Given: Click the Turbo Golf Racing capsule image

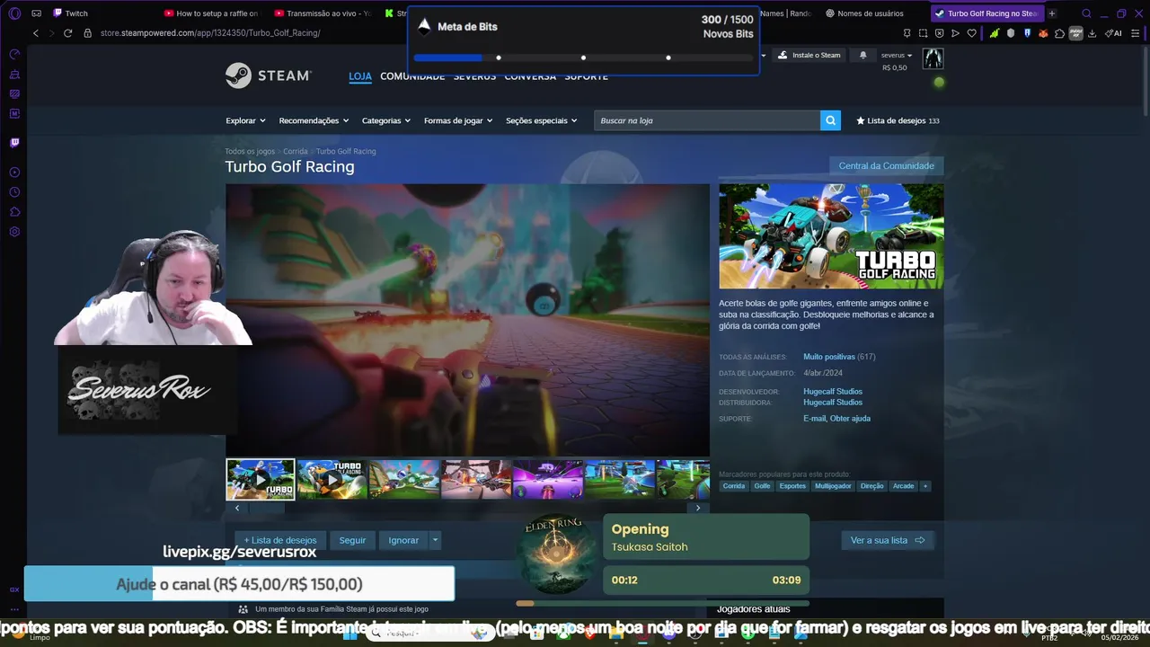Looking at the screenshot, I should pyautogui.click(x=831, y=236).
